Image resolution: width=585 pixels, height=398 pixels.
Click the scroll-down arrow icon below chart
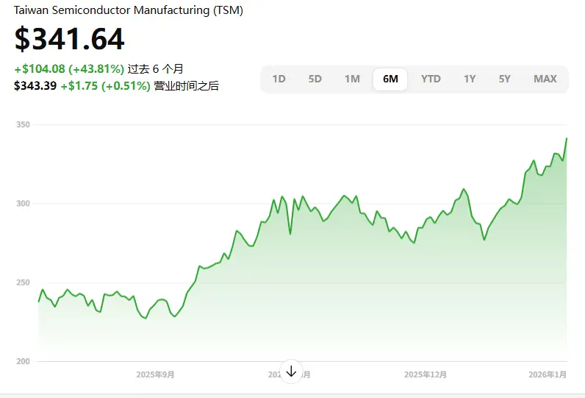(x=291, y=372)
